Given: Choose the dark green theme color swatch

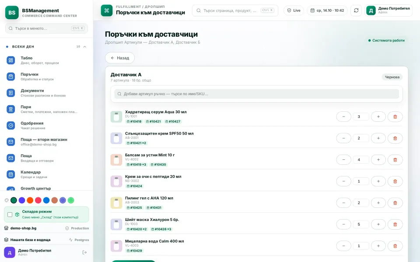Looking at the screenshot, I should point(14,200).
